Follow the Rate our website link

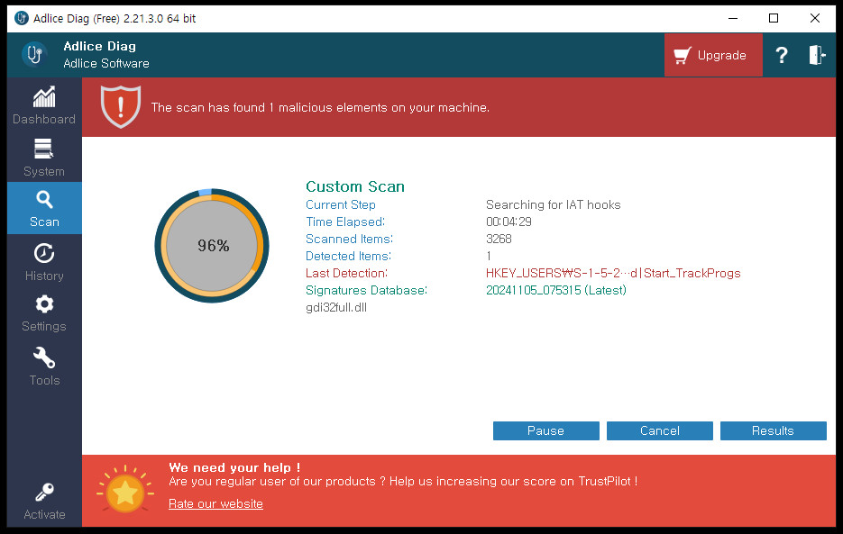tap(215, 504)
